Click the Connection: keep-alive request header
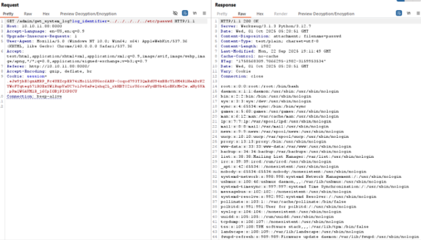 (34, 96)
